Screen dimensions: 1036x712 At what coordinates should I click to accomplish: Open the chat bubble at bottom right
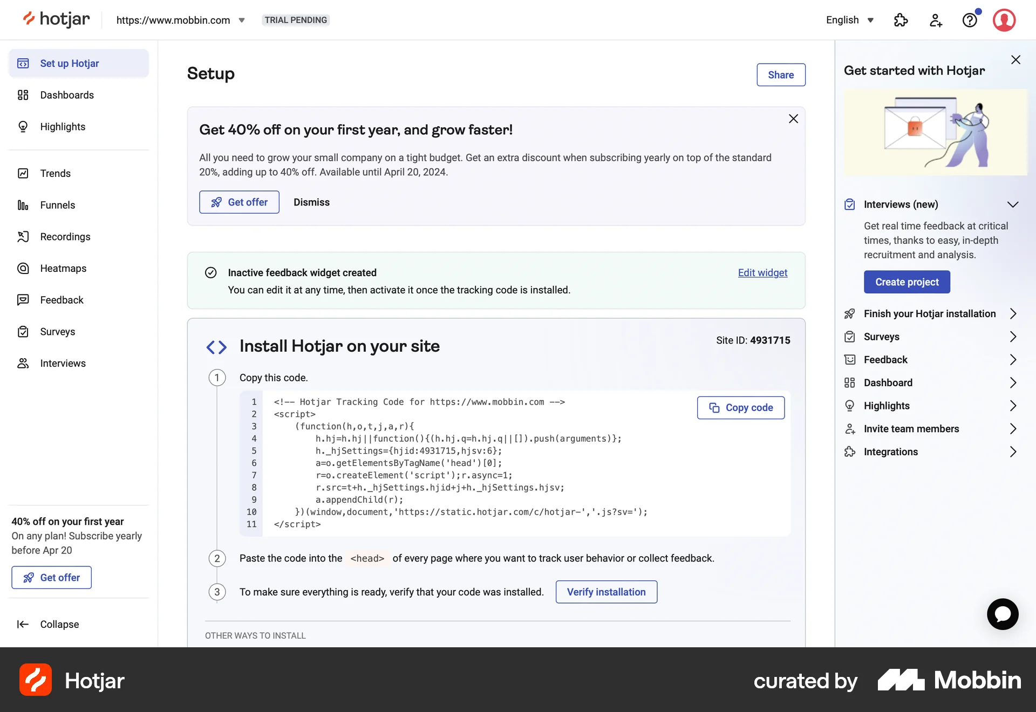1003,614
